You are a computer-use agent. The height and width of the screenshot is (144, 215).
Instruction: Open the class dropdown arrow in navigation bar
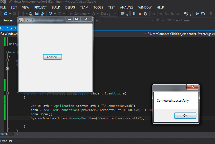(145, 34)
